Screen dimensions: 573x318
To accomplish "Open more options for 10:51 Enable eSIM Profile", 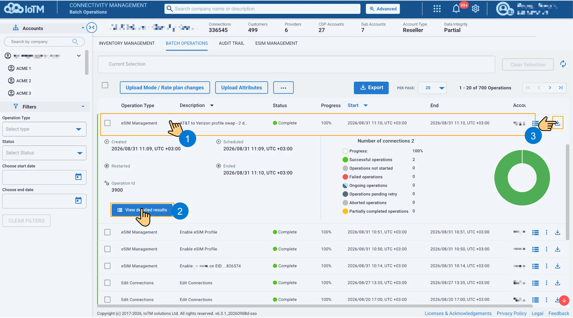I will (x=546, y=232).
